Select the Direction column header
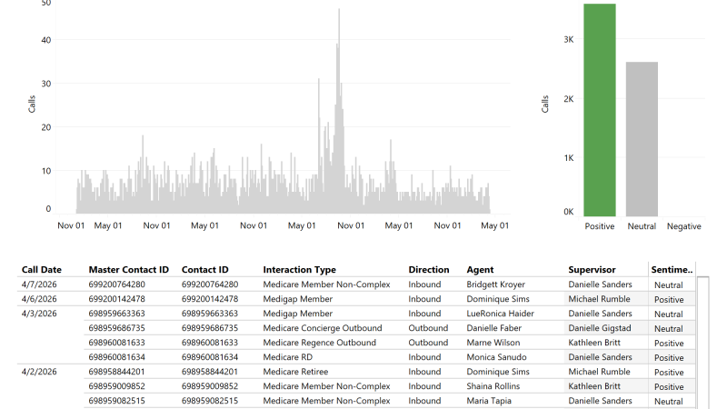The height and width of the screenshot is (409, 727). (x=428, y=270)
